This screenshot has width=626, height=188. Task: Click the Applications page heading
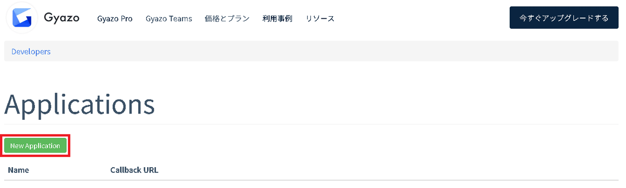point(79,105)
